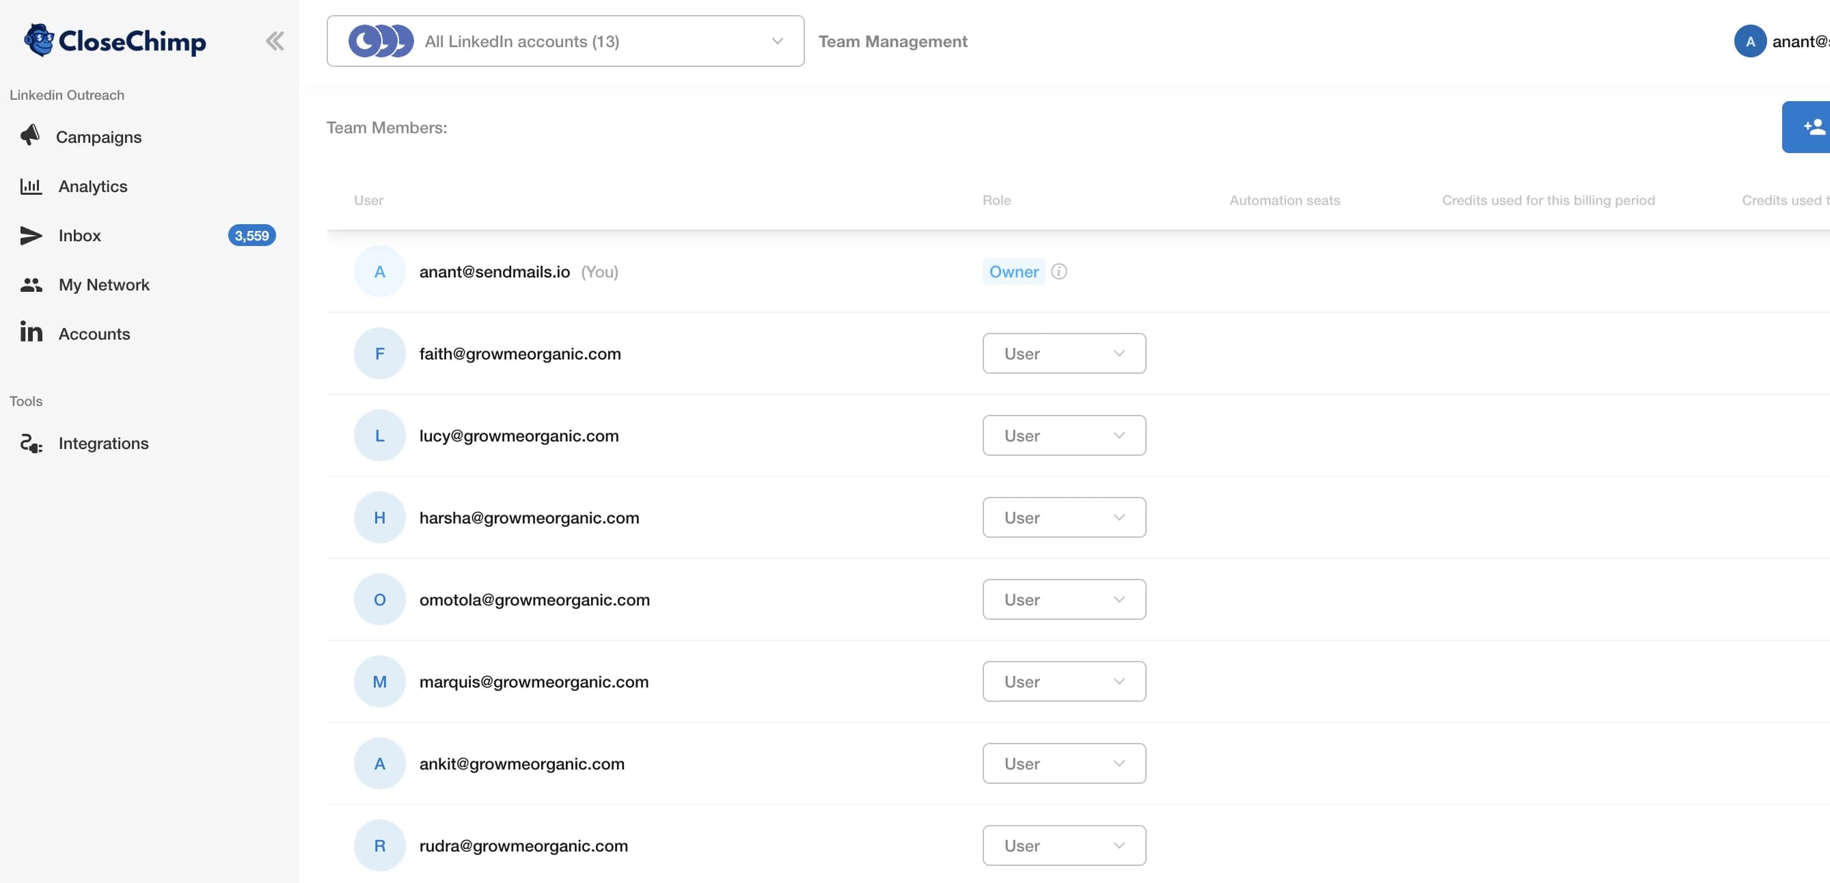Select the Campaigns megaphone icon
The height and width of the screenshot is (883, 1830).
(x=31, y=137)
